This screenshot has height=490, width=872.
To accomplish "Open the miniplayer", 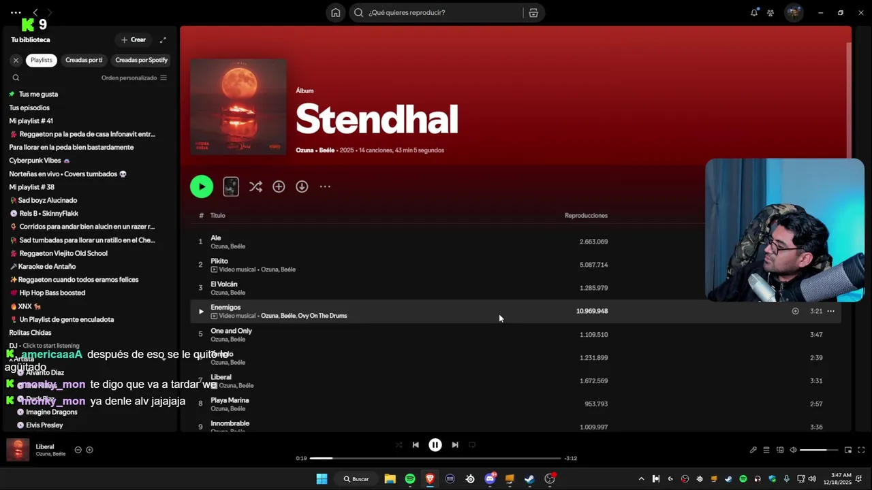I will click(848, 450).
